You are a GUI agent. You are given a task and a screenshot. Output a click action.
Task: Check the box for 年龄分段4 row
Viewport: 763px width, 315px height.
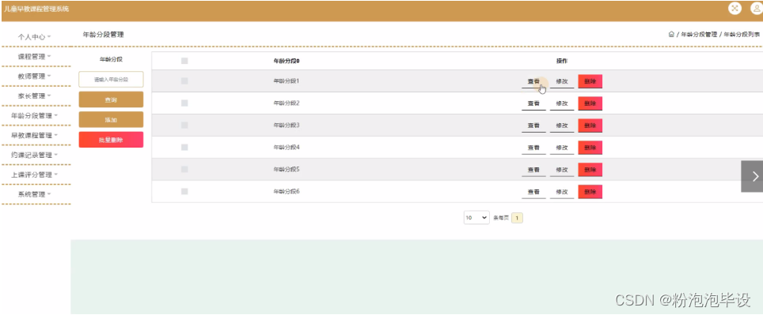[x=184, y=147]
